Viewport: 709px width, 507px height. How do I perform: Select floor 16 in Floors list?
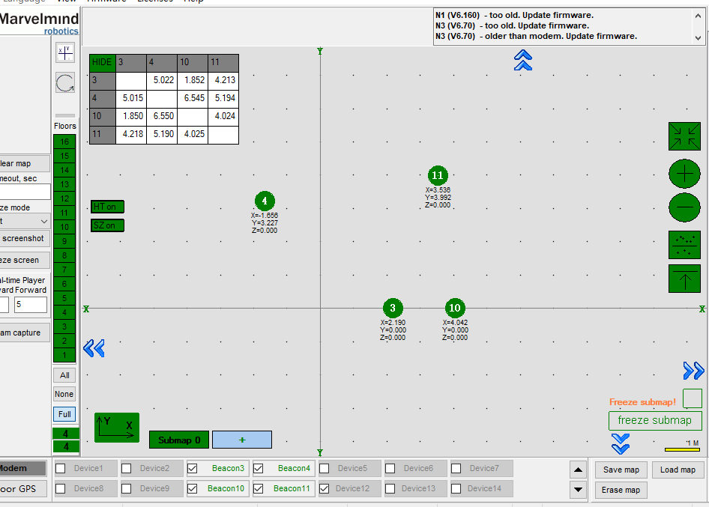coord(64,142)
